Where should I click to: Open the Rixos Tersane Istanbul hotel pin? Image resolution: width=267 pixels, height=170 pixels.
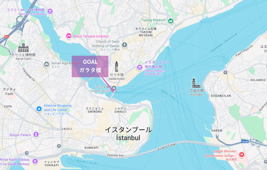69,36
